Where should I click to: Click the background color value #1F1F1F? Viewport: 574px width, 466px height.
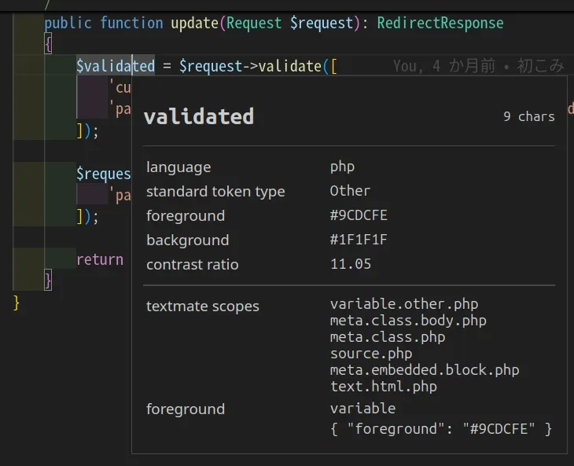pos(359,240)
